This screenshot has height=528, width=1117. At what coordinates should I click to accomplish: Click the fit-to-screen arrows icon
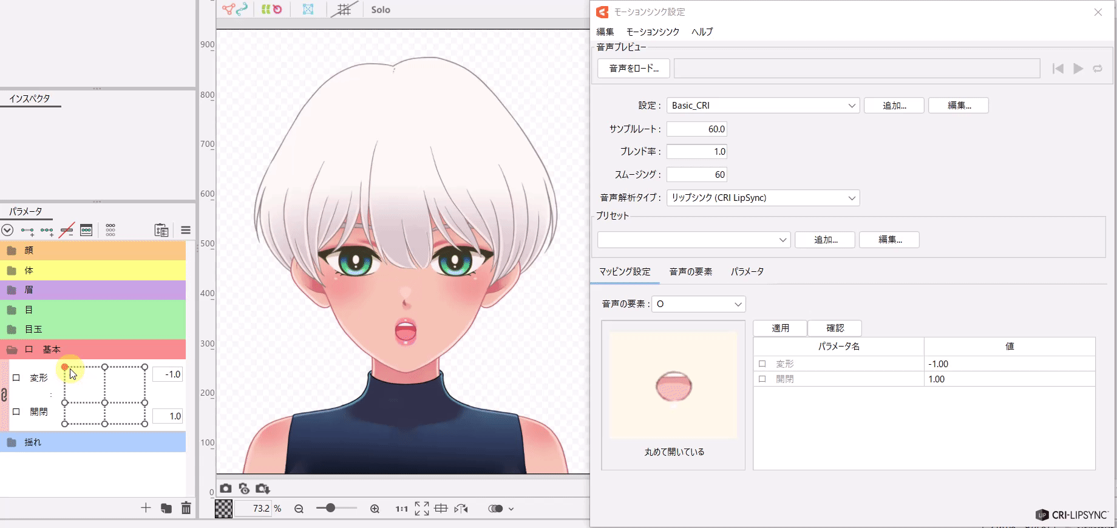[421, 509]
